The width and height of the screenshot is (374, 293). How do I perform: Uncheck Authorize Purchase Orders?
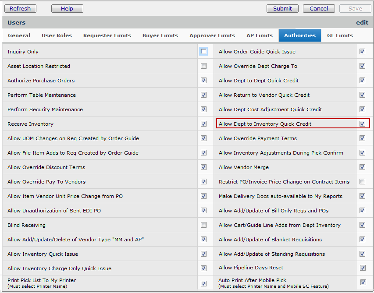coord(203,81)
